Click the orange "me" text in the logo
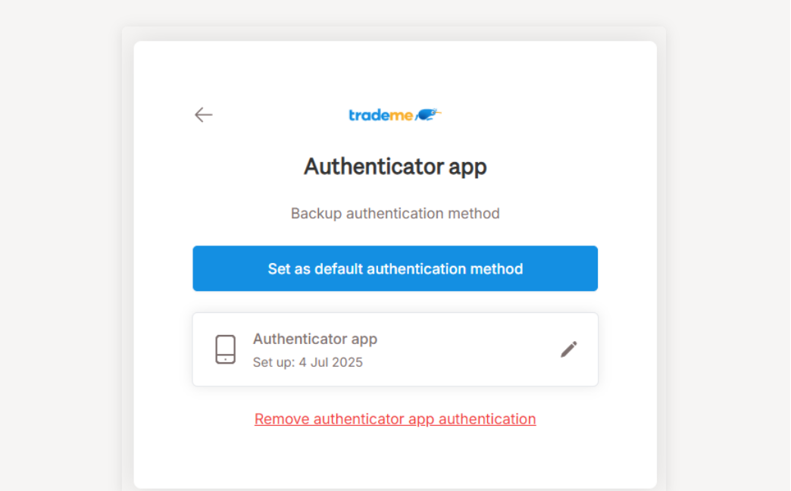The image size is (791, 491). [x=402, y=115]
